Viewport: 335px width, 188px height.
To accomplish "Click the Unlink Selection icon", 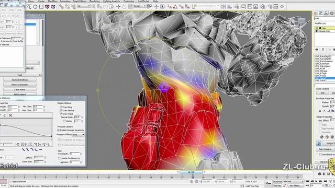I will point(68,7).
